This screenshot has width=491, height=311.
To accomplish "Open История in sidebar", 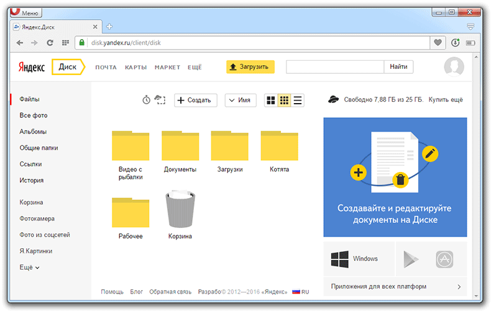I will 31,181.
